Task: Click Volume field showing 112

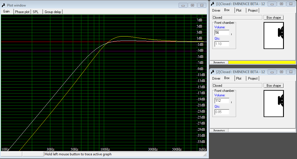Action: click(x=222, y=101)
